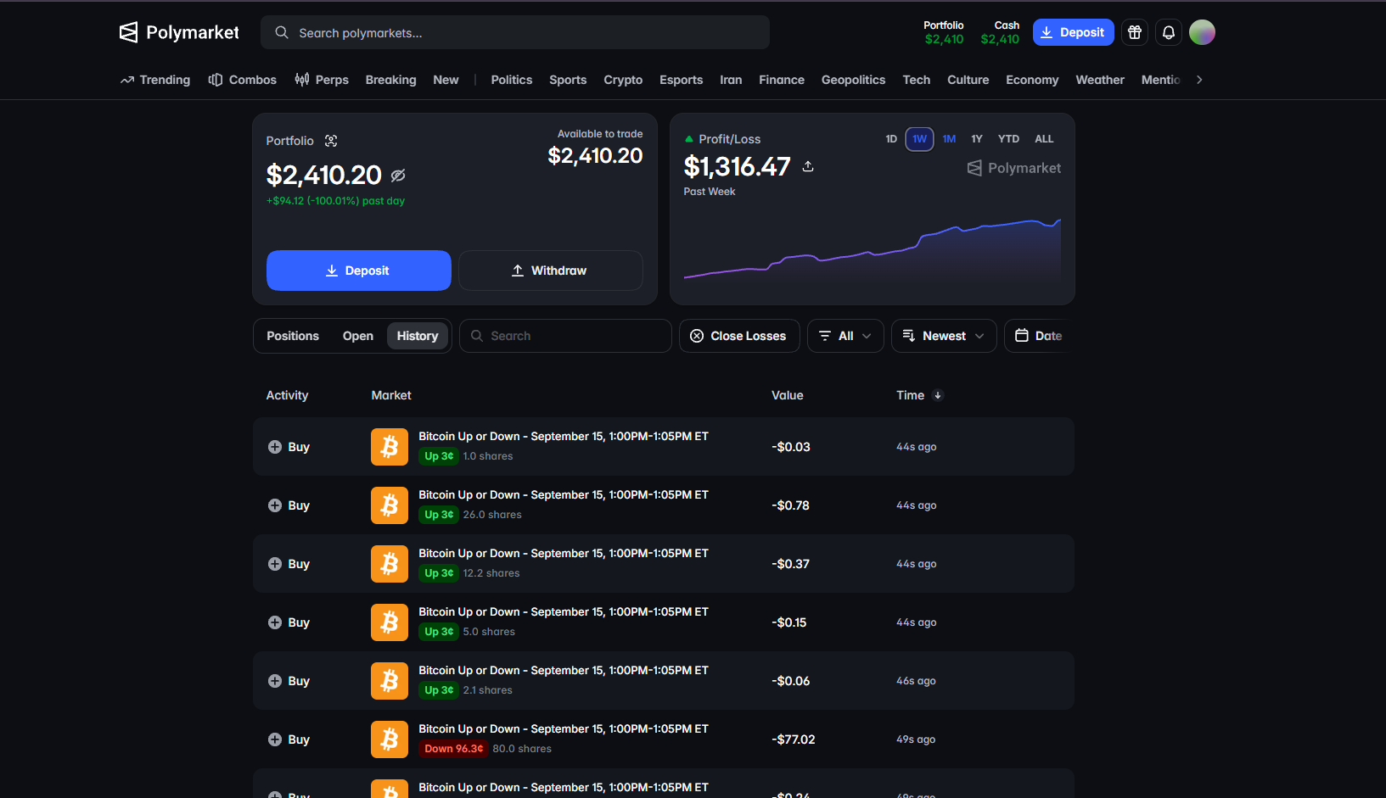Select the 1D profit range
Image resolution: width=1386 pixels, height=798 pixels.
(891, 139)
